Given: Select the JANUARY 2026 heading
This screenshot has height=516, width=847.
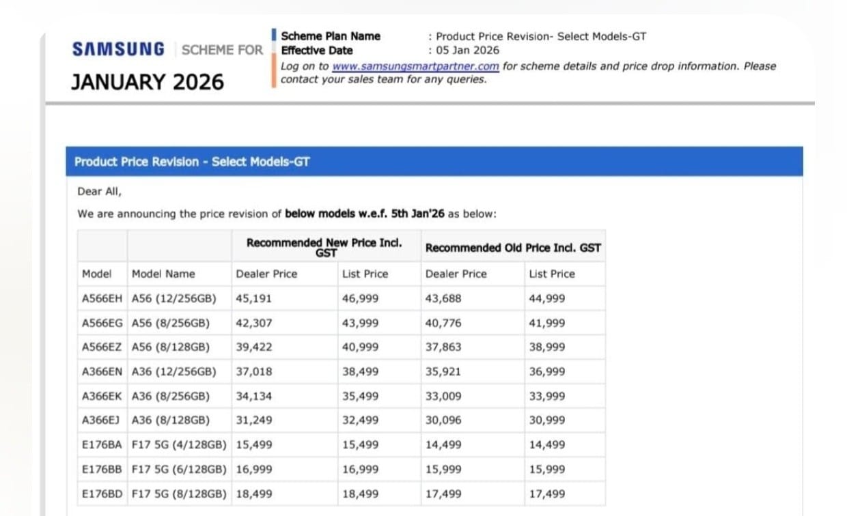Looking at the screenshot, I should click(x=148, y=82).
